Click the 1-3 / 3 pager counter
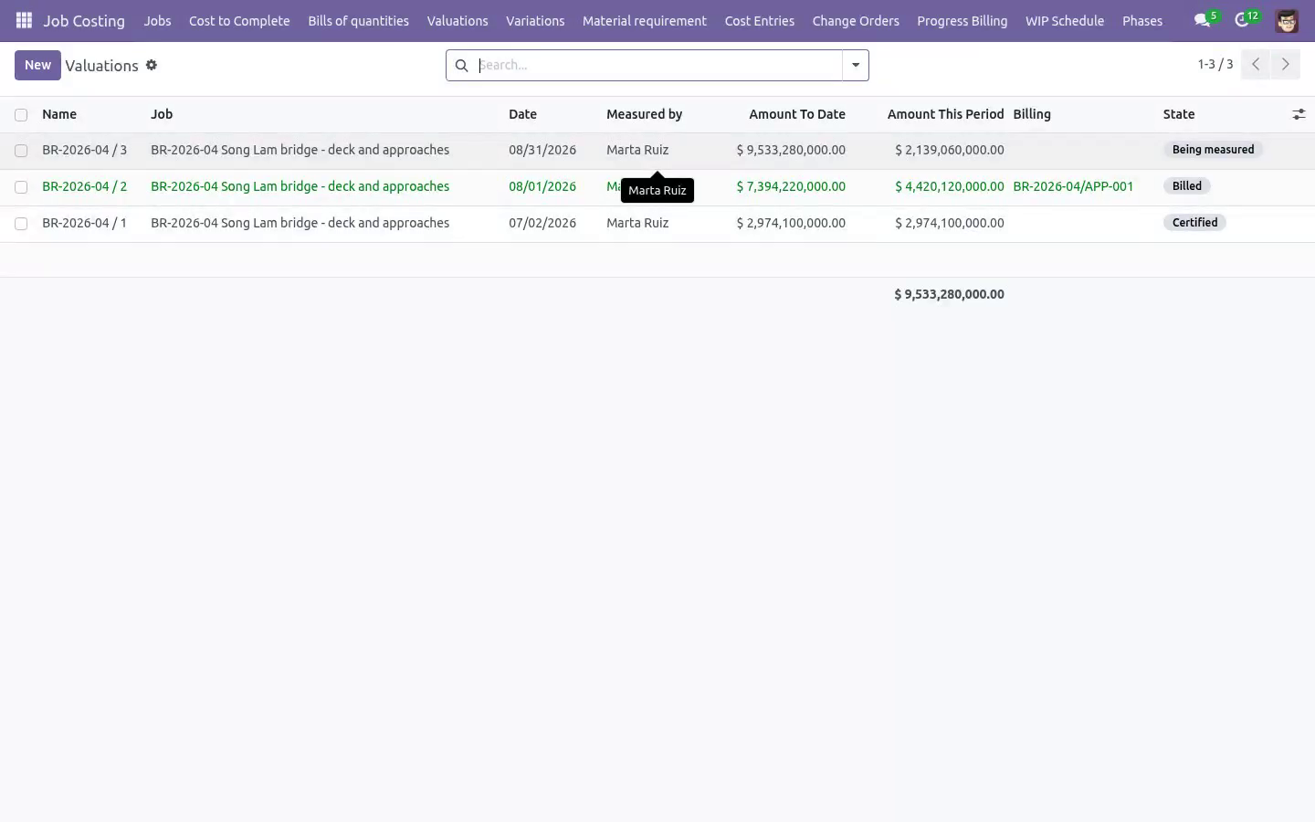Image resolution: width=1315 pixels, height=822 pixels. click(1215, 64)
